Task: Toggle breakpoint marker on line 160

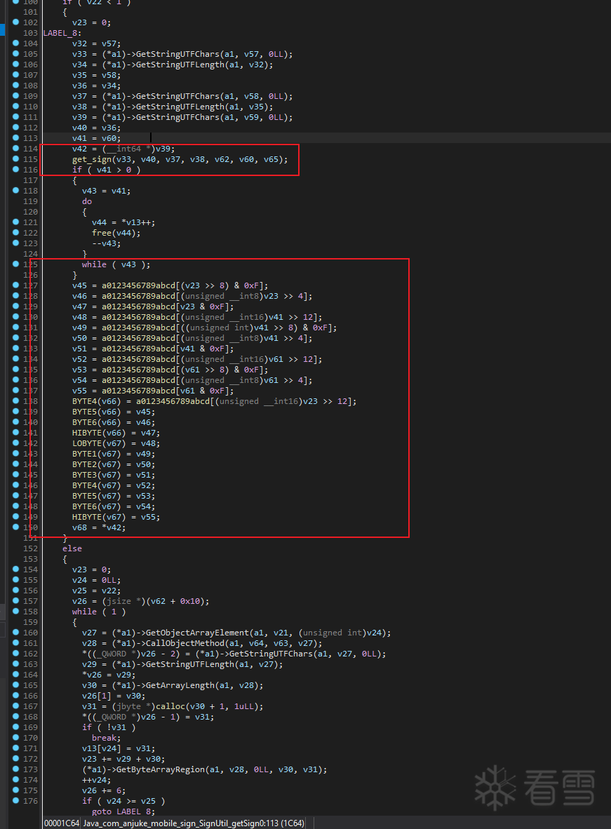Action: click(x=16, y=633)
